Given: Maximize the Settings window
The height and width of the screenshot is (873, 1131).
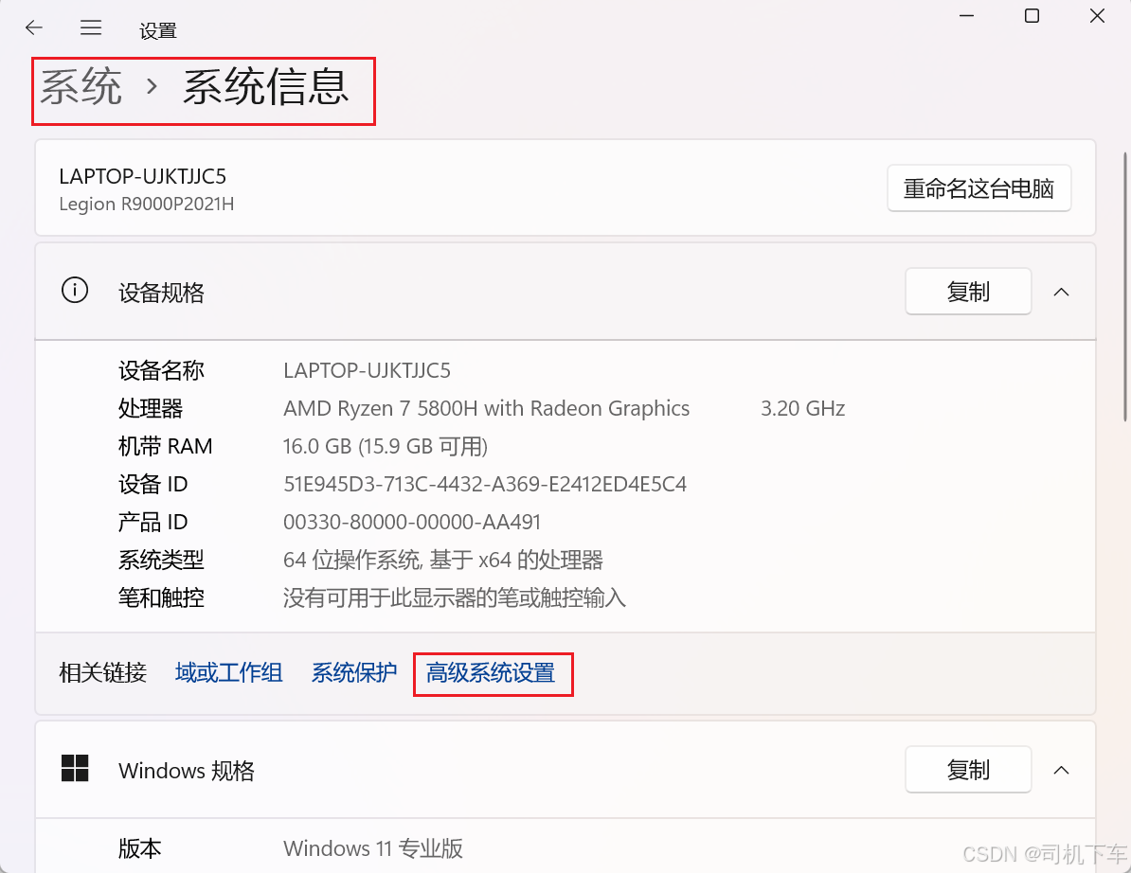Looking at the screenshot, I should pyautogui.click(x=1032, y=16).
